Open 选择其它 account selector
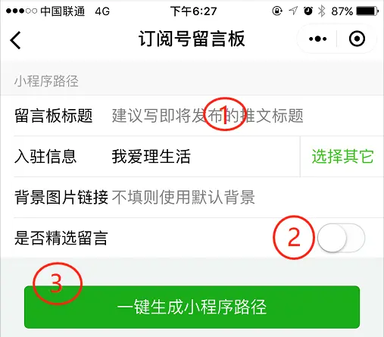 [x=342, y=156]
